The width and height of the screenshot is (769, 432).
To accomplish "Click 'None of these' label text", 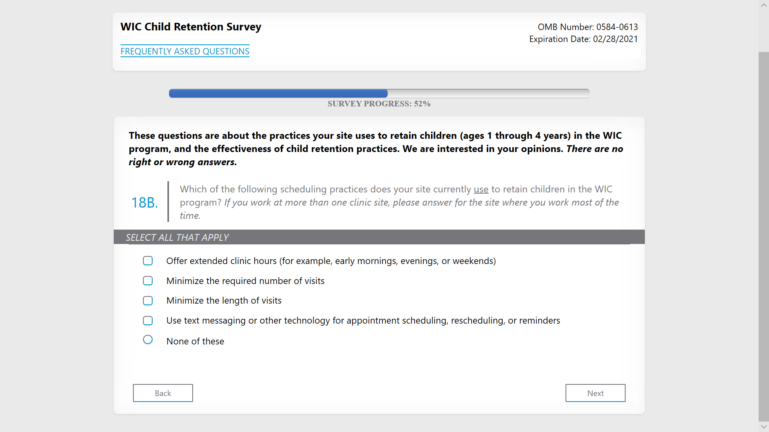I will click(x=195, y=341).
